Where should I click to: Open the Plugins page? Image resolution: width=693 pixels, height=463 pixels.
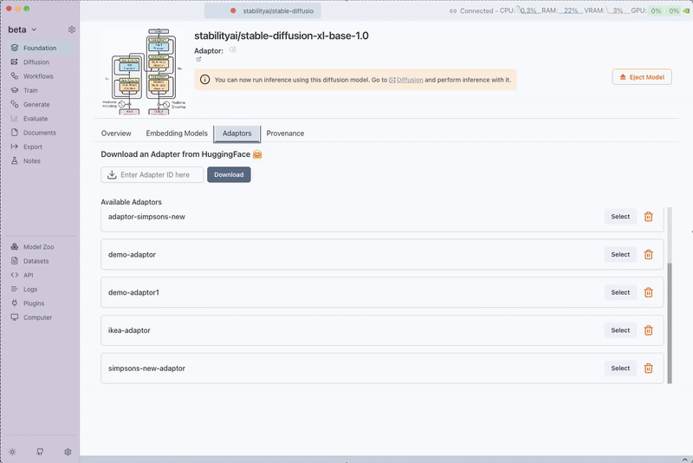[34, 303]
